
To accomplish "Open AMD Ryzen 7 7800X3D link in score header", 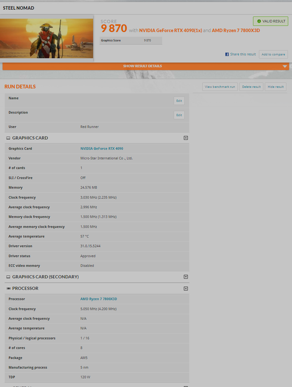I will 236,30.
